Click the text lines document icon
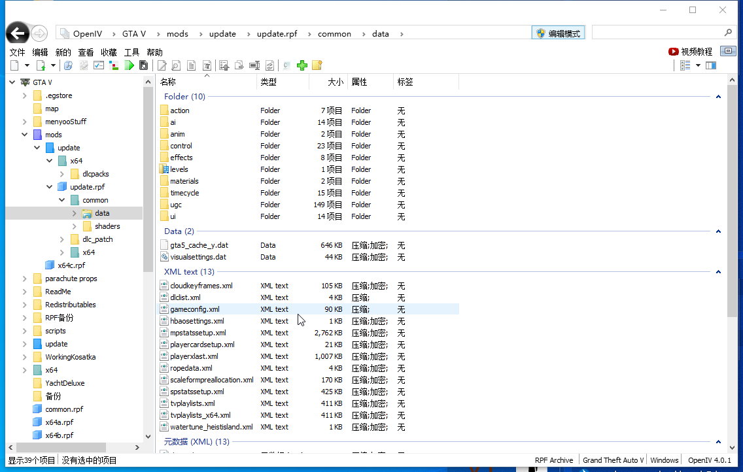The height and width of the screenshot is (472, 743). click(x=192, y=65)
